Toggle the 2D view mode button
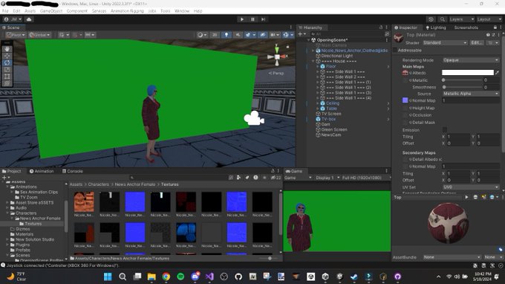Image resolution: width=505 pixels, height=284 pixels. pyautogui.click(x=215, y=35)
